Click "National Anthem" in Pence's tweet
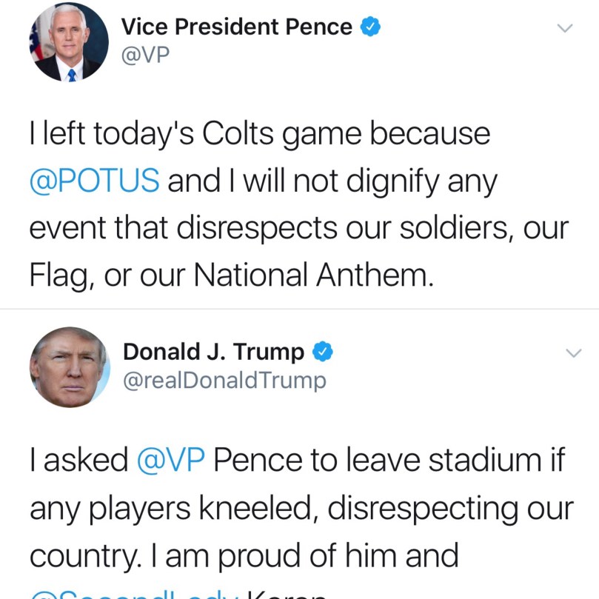The height and width of the screenshot is (599, 599). pos(312,275)
